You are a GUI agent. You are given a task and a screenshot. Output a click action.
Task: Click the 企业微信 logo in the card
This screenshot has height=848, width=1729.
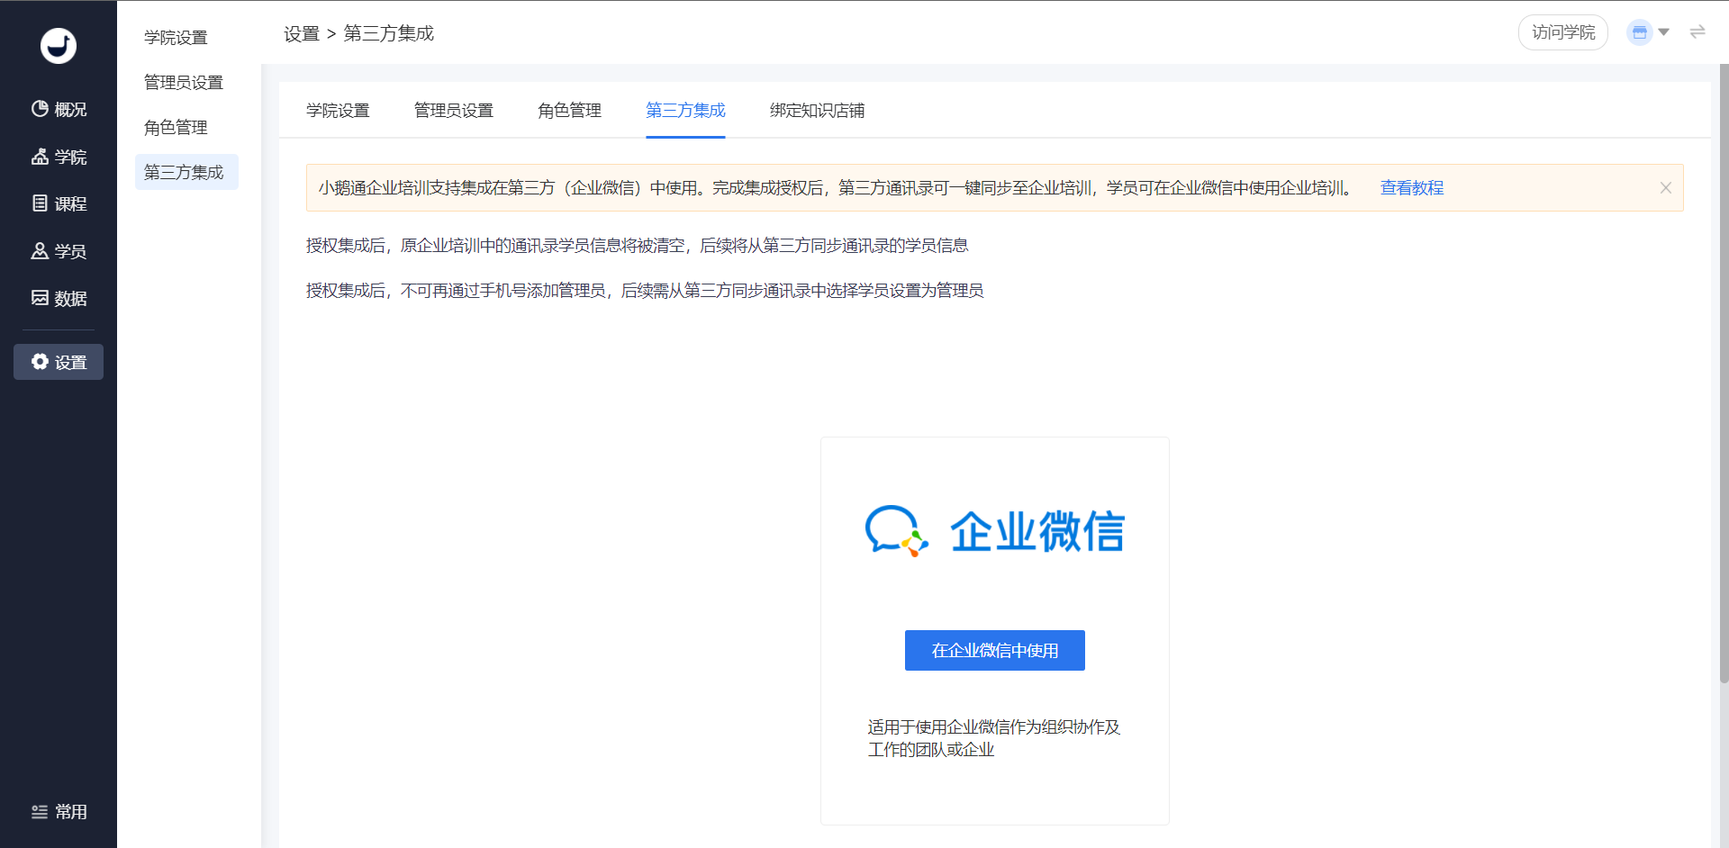click(x=995, y=531)
